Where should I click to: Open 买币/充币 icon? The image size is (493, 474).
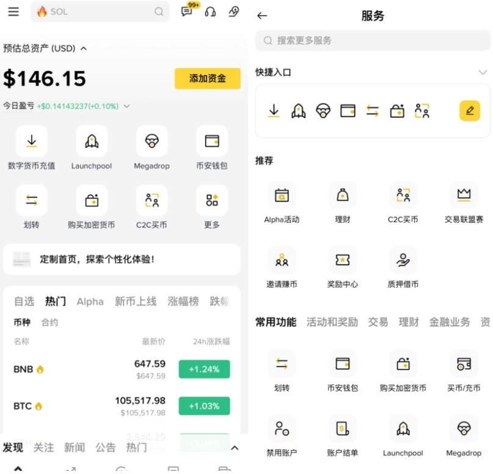click(464, 363)
